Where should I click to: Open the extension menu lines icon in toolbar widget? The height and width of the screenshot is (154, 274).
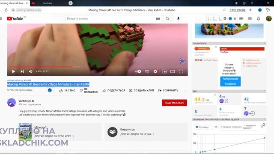pos(235,18)
